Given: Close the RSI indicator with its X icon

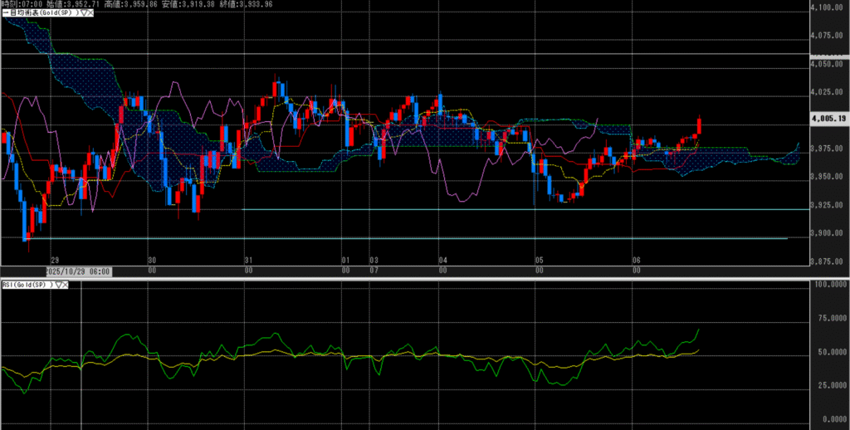Looking at the screenshot, I should [x=66, y=285].
